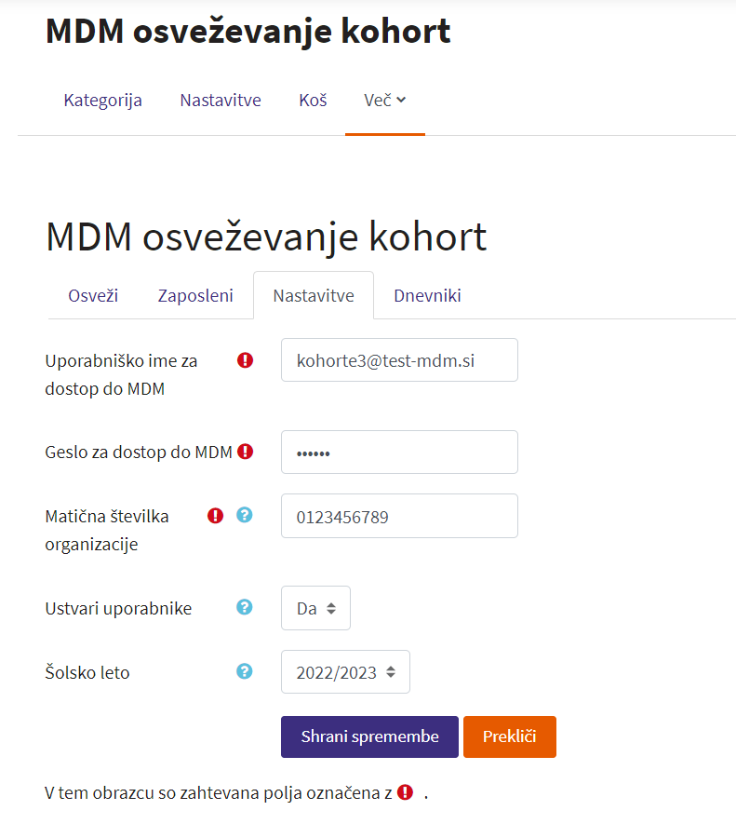Open Koš in the top navigation
Viewport: 736px width, 824px height.
point(313,101)
